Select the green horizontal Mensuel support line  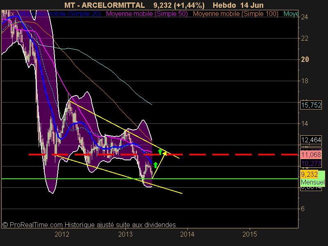tap(150, 179)
